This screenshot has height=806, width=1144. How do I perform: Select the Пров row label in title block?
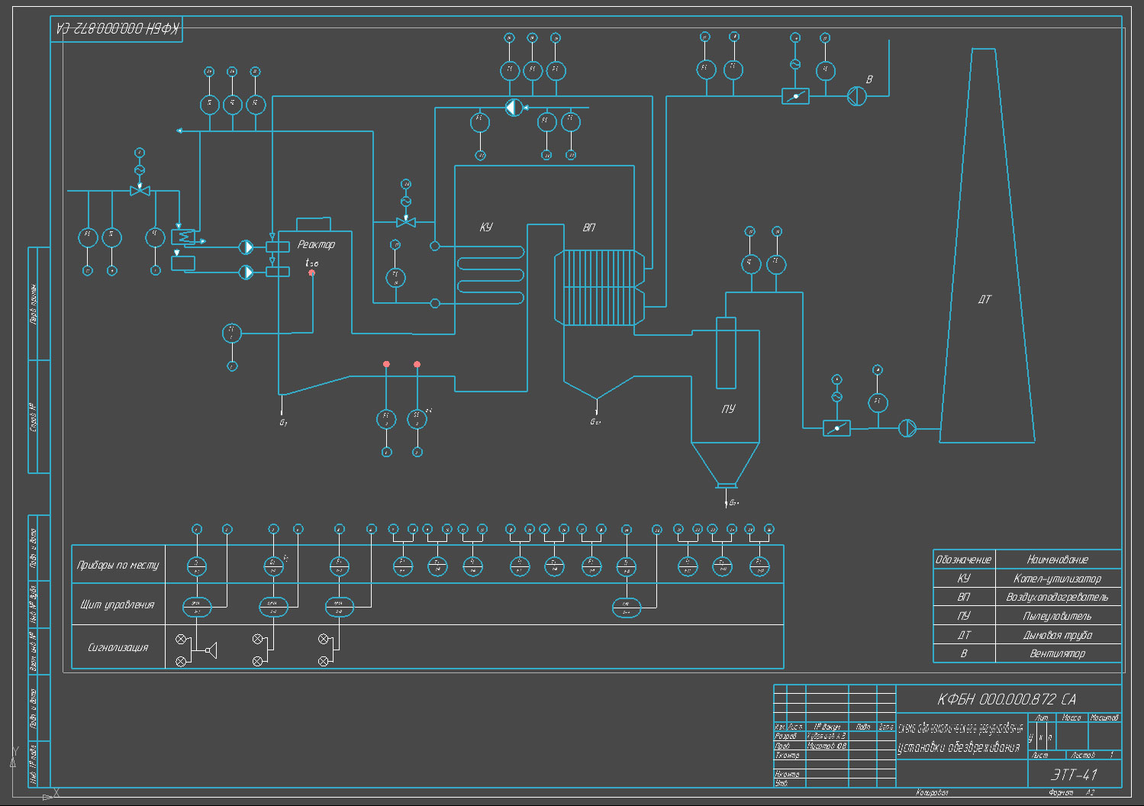782,746
